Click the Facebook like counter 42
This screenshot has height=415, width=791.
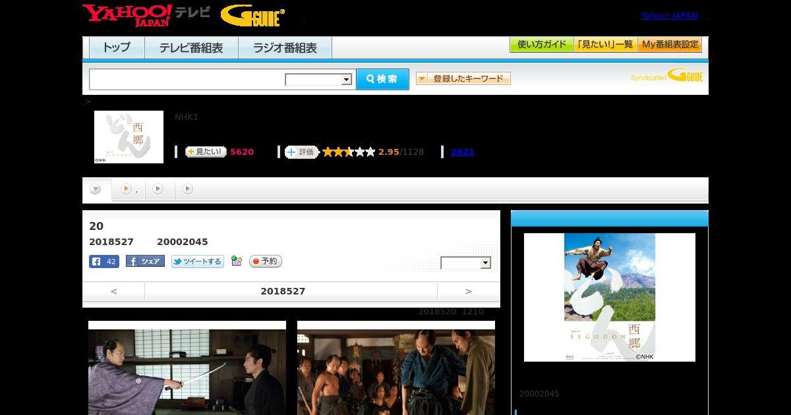coord(104,262)
